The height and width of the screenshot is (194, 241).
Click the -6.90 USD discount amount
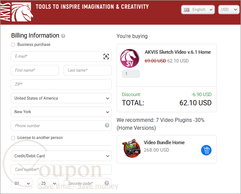coord(201,94)
